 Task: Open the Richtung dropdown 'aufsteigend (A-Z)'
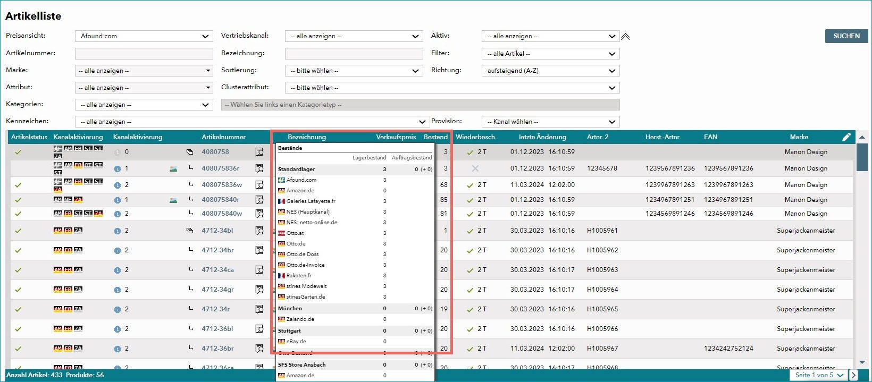click(x=551, y=71)
